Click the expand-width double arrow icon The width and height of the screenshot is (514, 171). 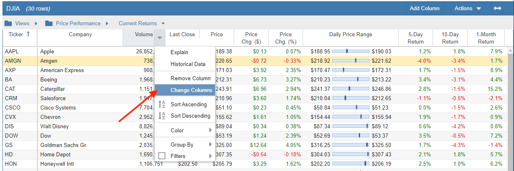tap(497, 9)
